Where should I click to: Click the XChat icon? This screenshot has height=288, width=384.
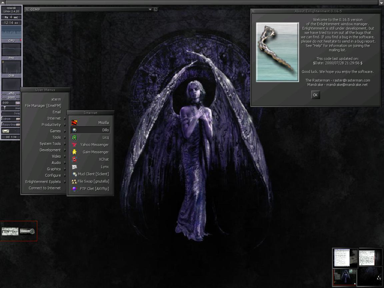click(74, 159)
